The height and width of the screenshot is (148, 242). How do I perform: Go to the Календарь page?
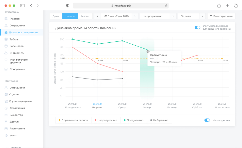tap(16, 46)
